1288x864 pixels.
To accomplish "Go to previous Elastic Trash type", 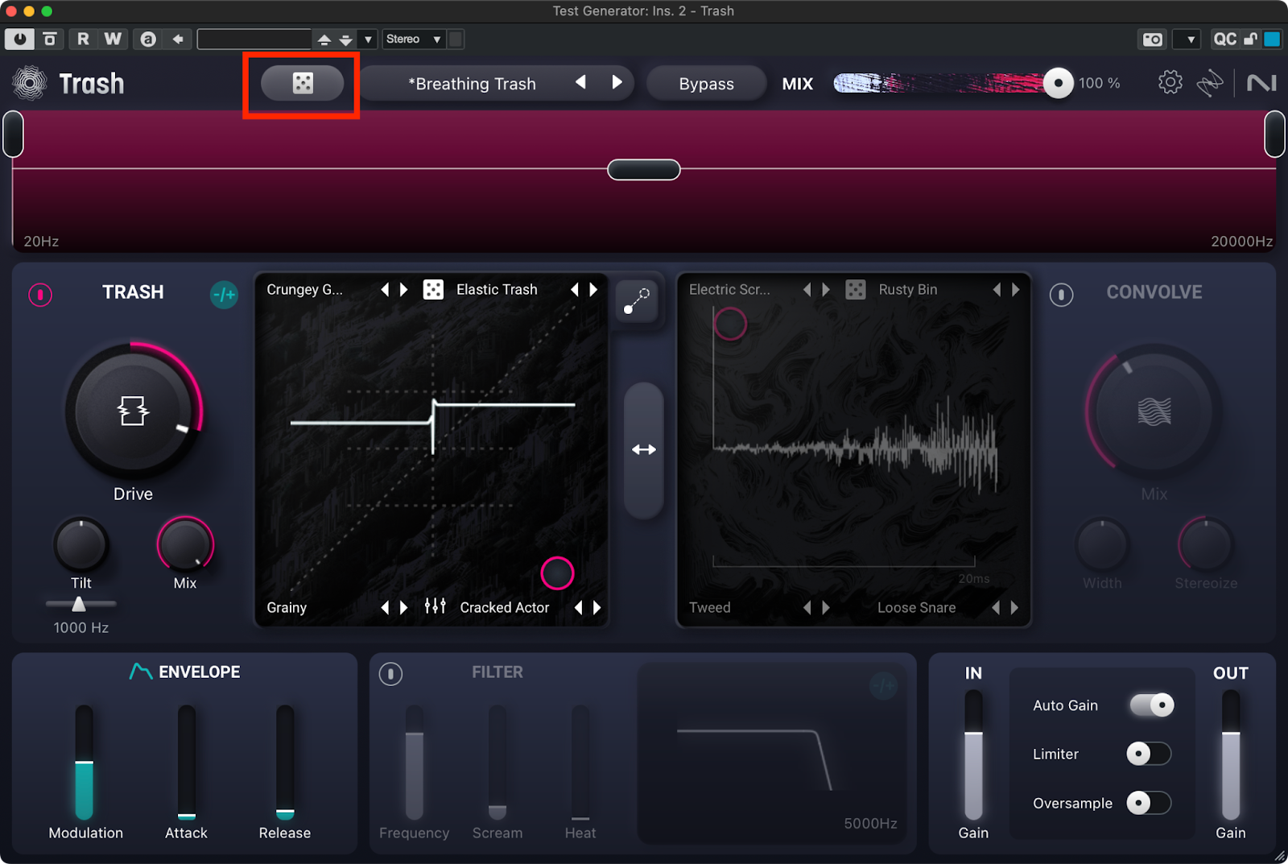I will click(574, 289).
